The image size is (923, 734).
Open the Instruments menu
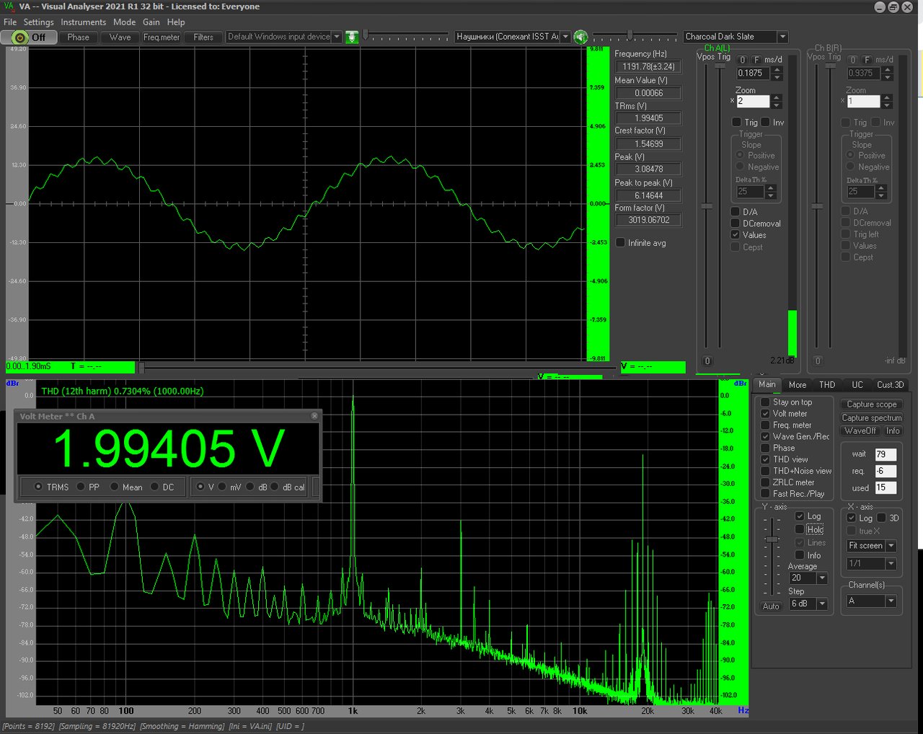[83, 22]
